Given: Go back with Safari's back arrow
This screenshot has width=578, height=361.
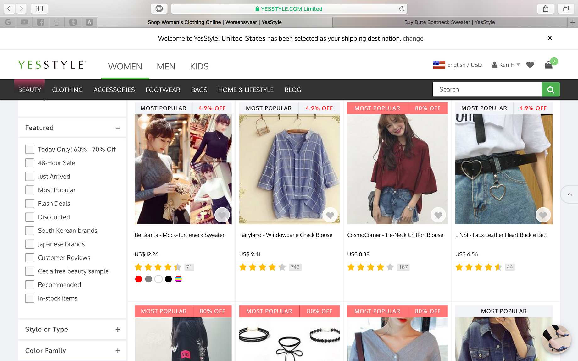Looking at the screenshot, I should [x=9, y=8].
